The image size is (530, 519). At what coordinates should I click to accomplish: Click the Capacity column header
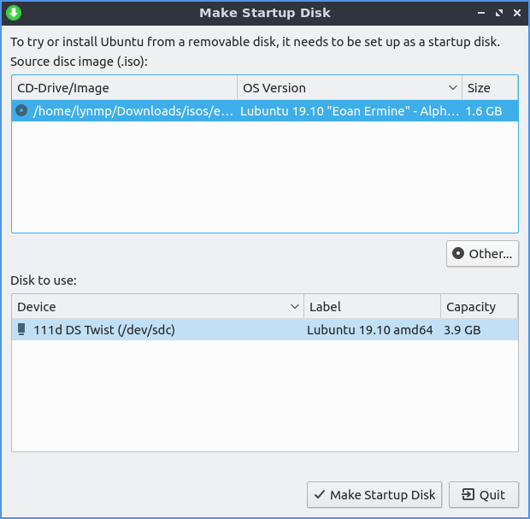[479, 307]
